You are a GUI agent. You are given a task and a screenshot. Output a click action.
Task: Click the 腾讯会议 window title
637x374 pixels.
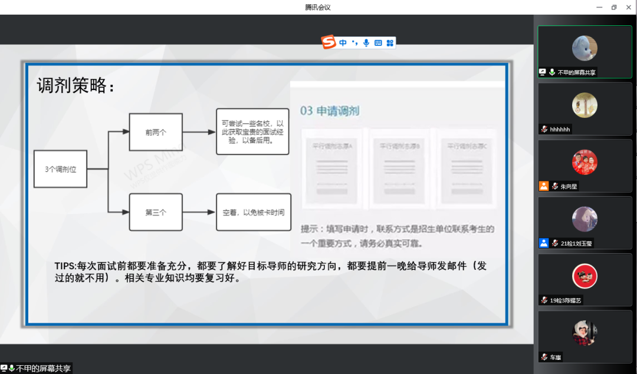318,7
